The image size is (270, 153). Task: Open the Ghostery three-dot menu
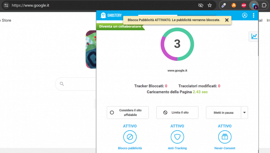click(253, 15)
